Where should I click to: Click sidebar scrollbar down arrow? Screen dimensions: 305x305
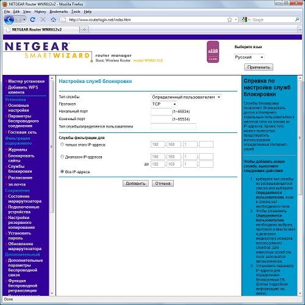tap(52, 293)
